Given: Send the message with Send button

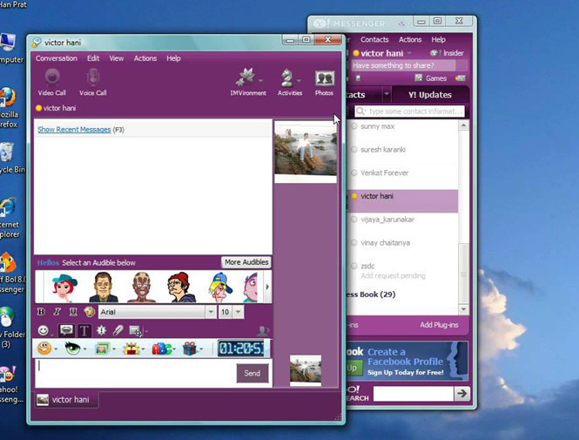Looking at the screenshot, I should 252,373.
